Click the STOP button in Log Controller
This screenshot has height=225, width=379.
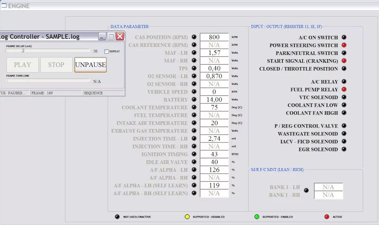click(56, 65)
